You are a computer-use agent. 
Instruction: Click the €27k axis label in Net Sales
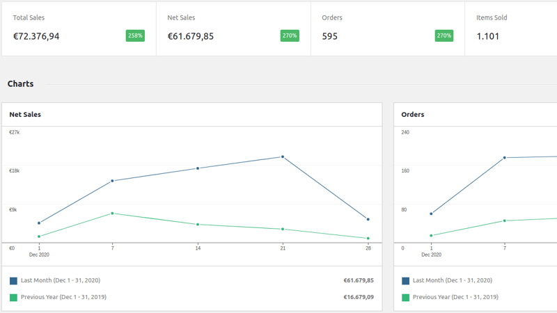[14, 132]
